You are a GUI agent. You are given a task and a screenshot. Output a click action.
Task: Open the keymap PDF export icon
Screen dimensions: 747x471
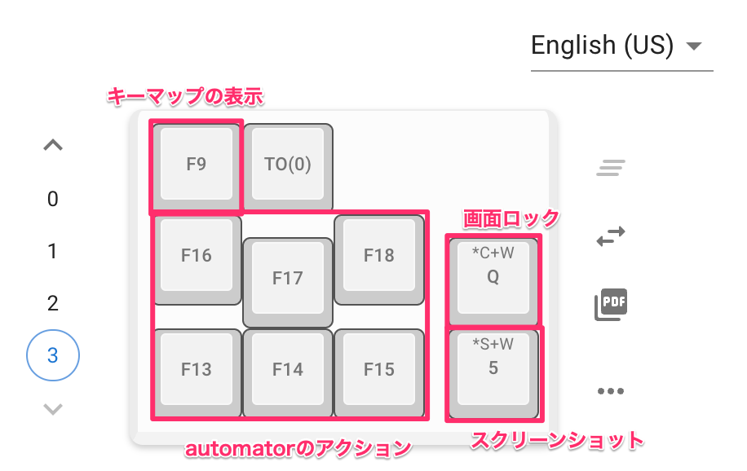coord(611,304)
